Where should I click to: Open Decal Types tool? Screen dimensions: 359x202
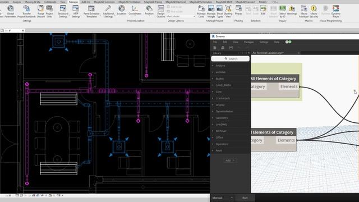(x=220, y=11)
